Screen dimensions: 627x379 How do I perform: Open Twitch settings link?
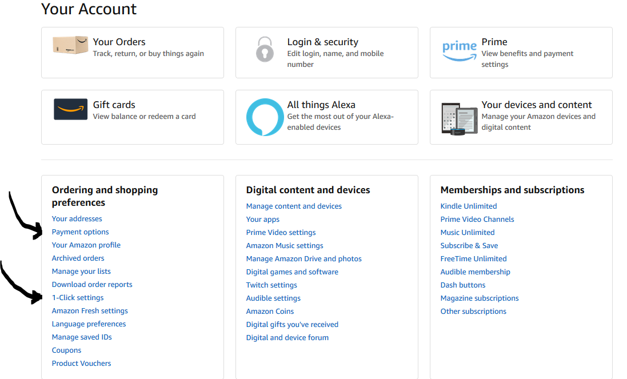[271, 285]
